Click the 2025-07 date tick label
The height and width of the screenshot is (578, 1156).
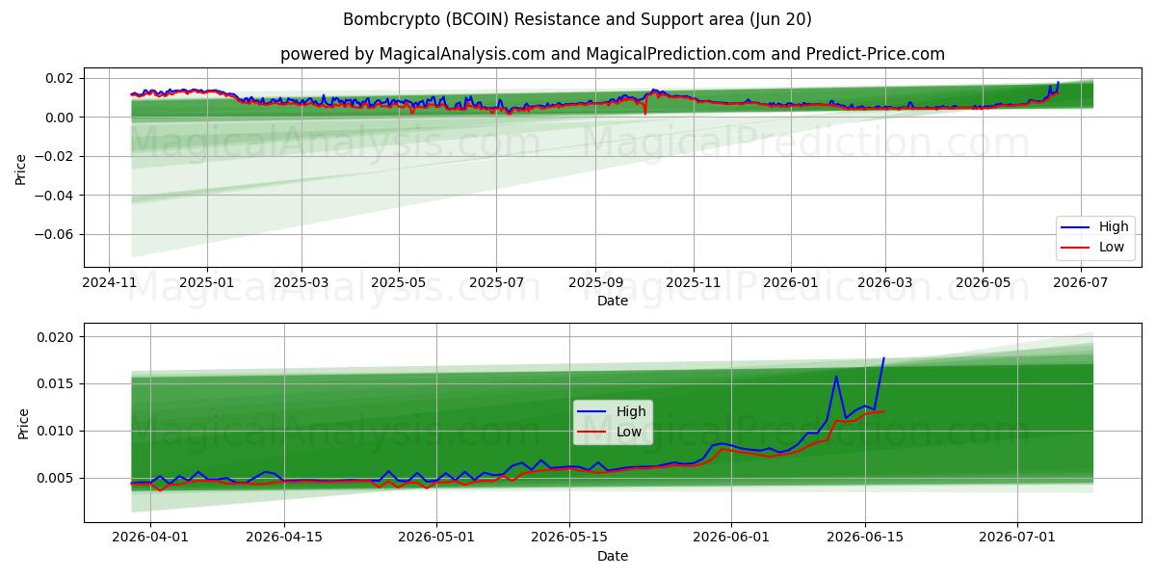(x=496, y=282)
